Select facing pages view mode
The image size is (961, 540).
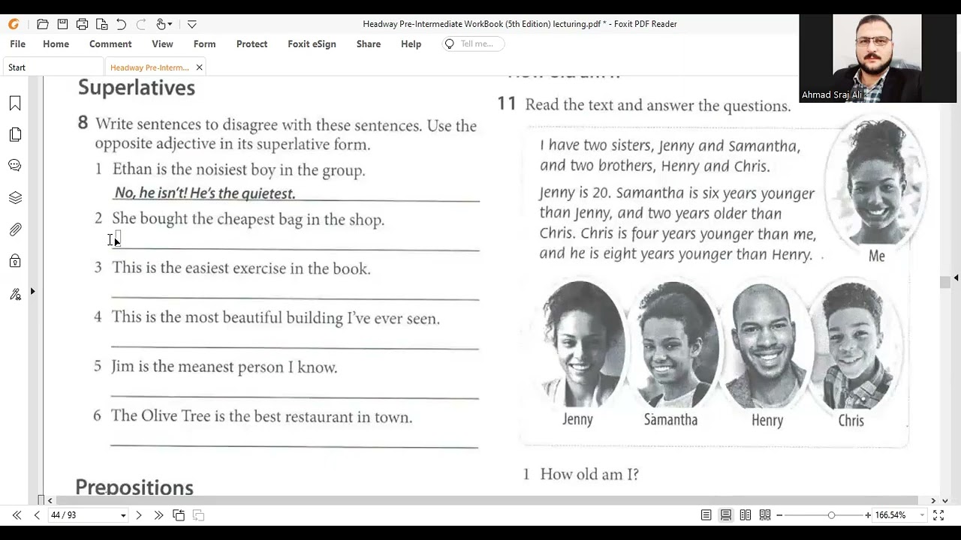(746, 515)
